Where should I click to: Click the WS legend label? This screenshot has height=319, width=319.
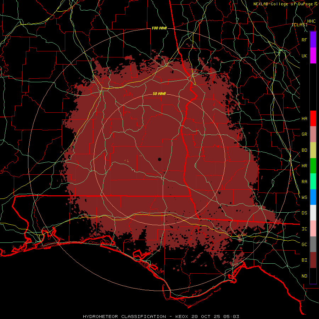coord(304,197)
